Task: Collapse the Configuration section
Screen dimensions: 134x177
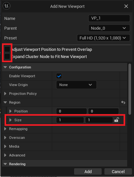Action: point(5,67)
